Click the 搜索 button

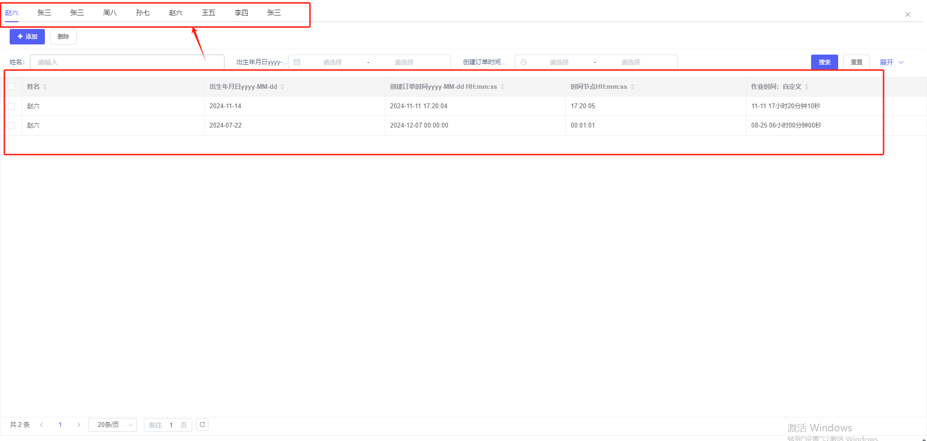click(x=824, y=62)
